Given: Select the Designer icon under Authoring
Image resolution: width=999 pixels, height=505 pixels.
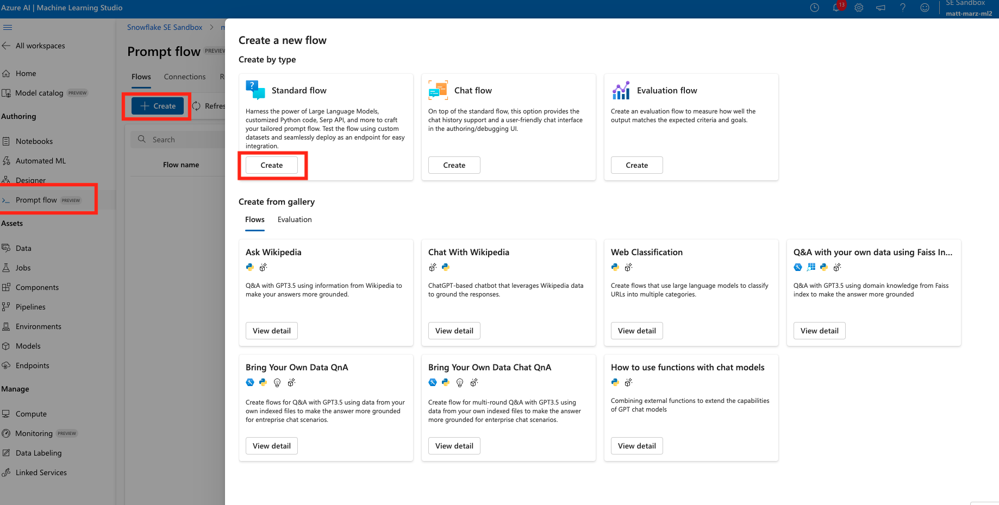Looking at the screenshot, I should [30, 180].
